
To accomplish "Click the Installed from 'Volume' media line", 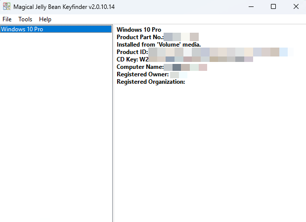I will 158,45.
